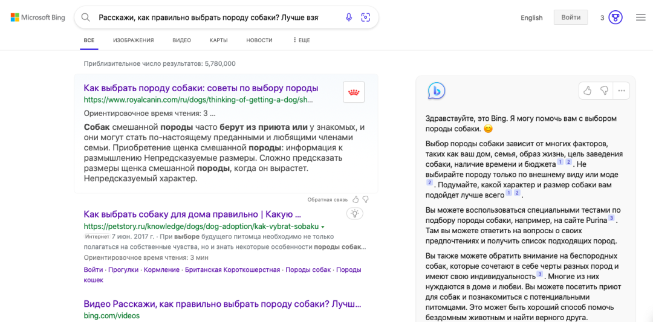Switch to the НОВОСТИ tab
Viewport: 653px width, 322px height.
(x=259, y=40)
